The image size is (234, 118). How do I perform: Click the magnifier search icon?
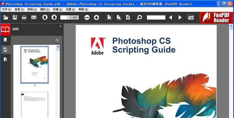(139, 17)
